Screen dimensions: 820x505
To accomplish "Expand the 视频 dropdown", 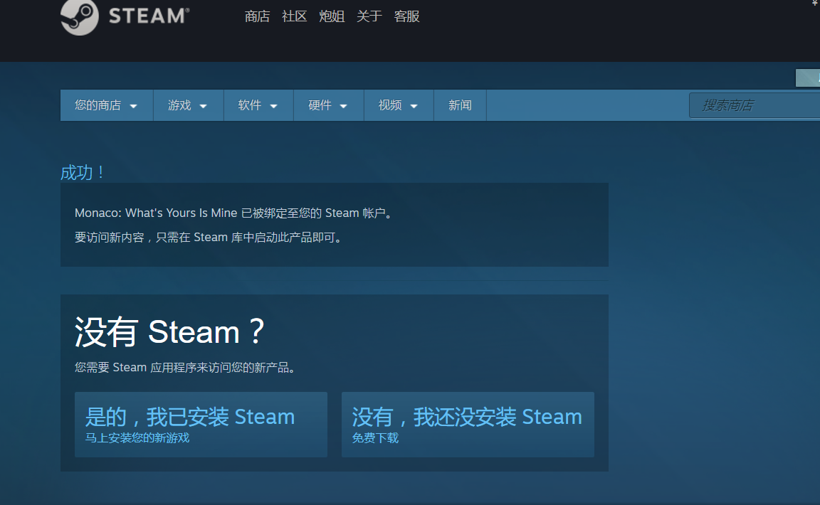I will pyautogui.click(x=398, y=105).
